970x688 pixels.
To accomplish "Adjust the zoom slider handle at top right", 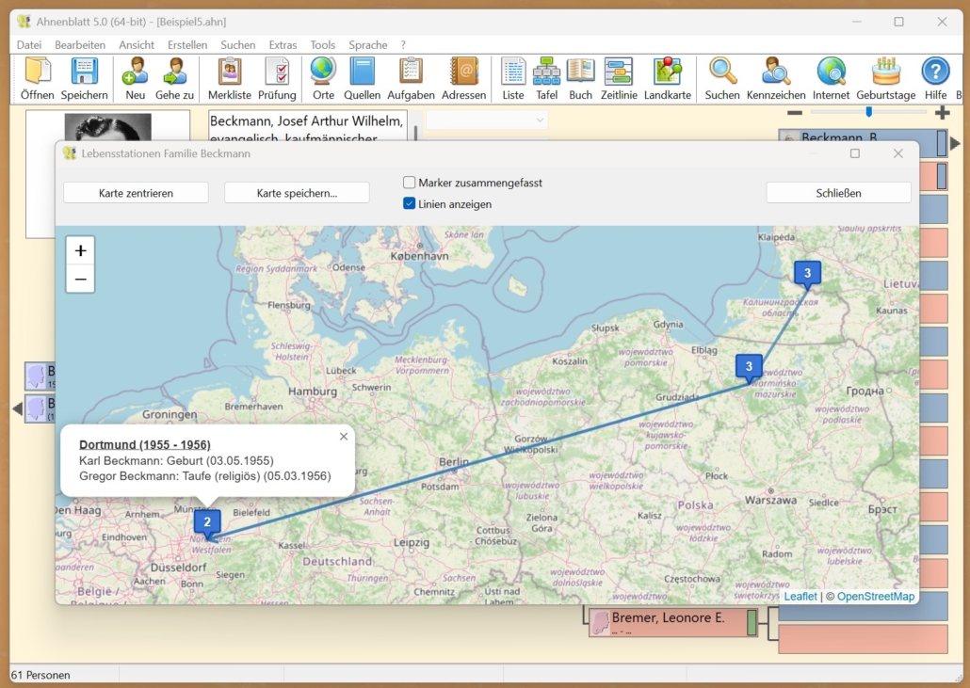I will [x=868, y=112].
